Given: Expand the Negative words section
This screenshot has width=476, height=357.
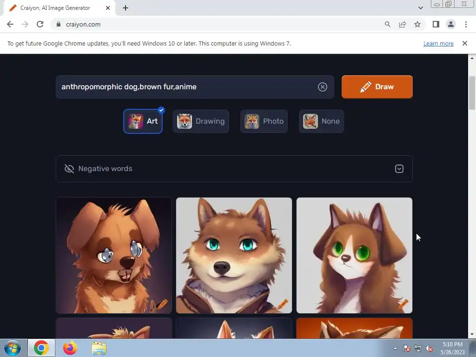Looking at the screenshot, I should (399, 169).
